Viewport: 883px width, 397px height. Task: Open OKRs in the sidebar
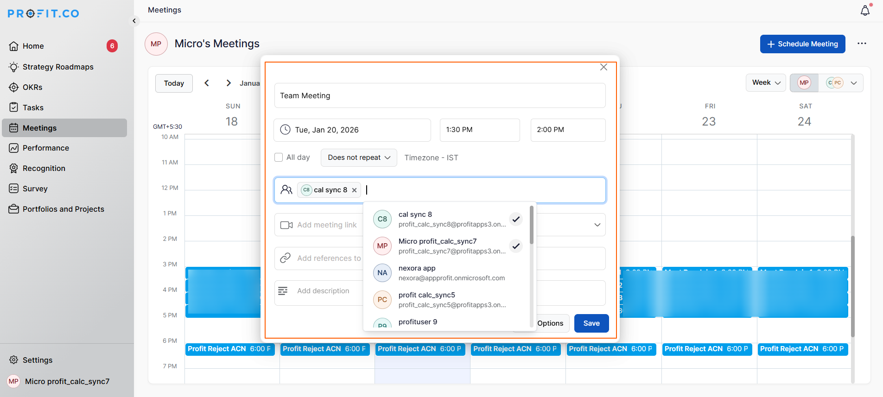coord(32,87)
